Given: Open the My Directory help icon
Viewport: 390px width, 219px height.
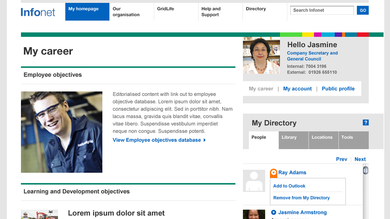Looking at the screenshot, I should click(366, 123).
